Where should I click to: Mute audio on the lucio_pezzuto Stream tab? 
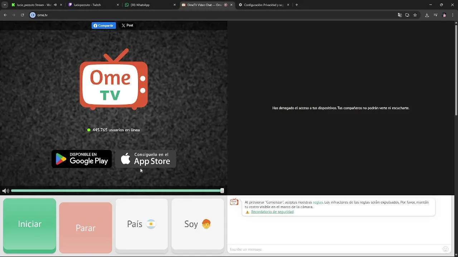(55, 5)
